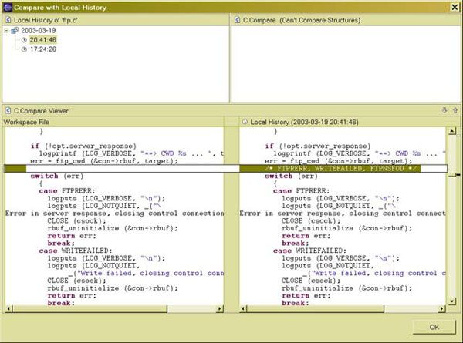Click 'Write failed, closing control' text in Local History
Image resolution: width=463 pixels, height=343 pixels.
[374, 273]
